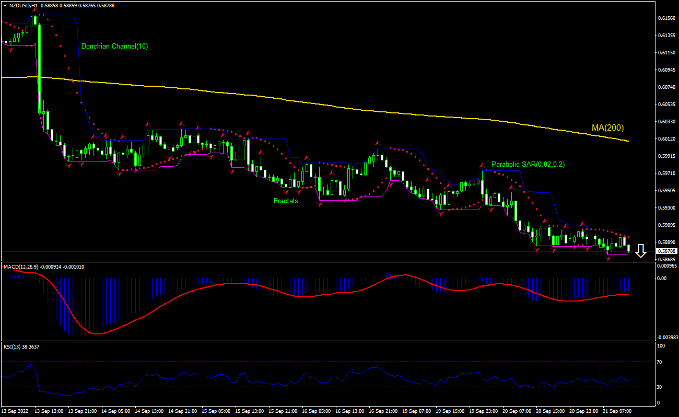Viewport: 679px width, 417px height.
Task: Select the Donchian Channel(10) label
Action: (x=114, y=47)
